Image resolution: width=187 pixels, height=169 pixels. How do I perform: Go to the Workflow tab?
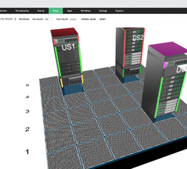(x=85, y=11)
